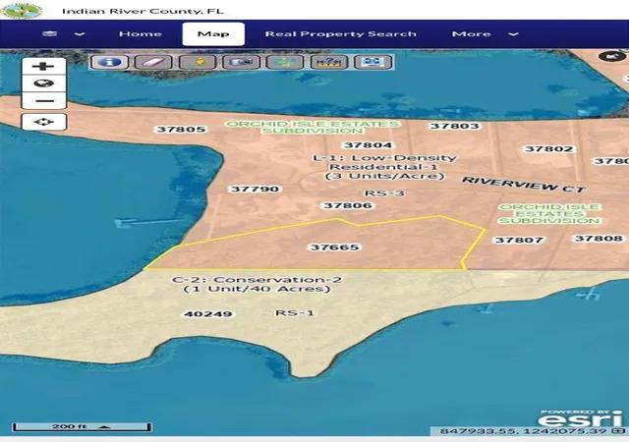
Task: Click the small icon at navy bar's left end
Action: [50, 33]
